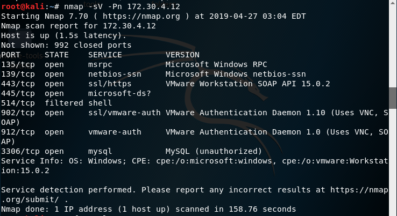The height and width of the screenshot is (216, 397).
Task: Click the scrollbar track below the thumb
Action: pyautogui.click(x=393, y=162)
